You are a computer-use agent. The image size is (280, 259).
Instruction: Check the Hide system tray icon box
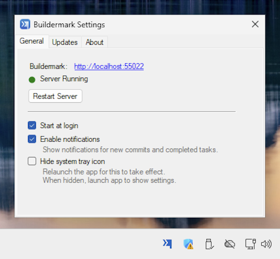32,161
